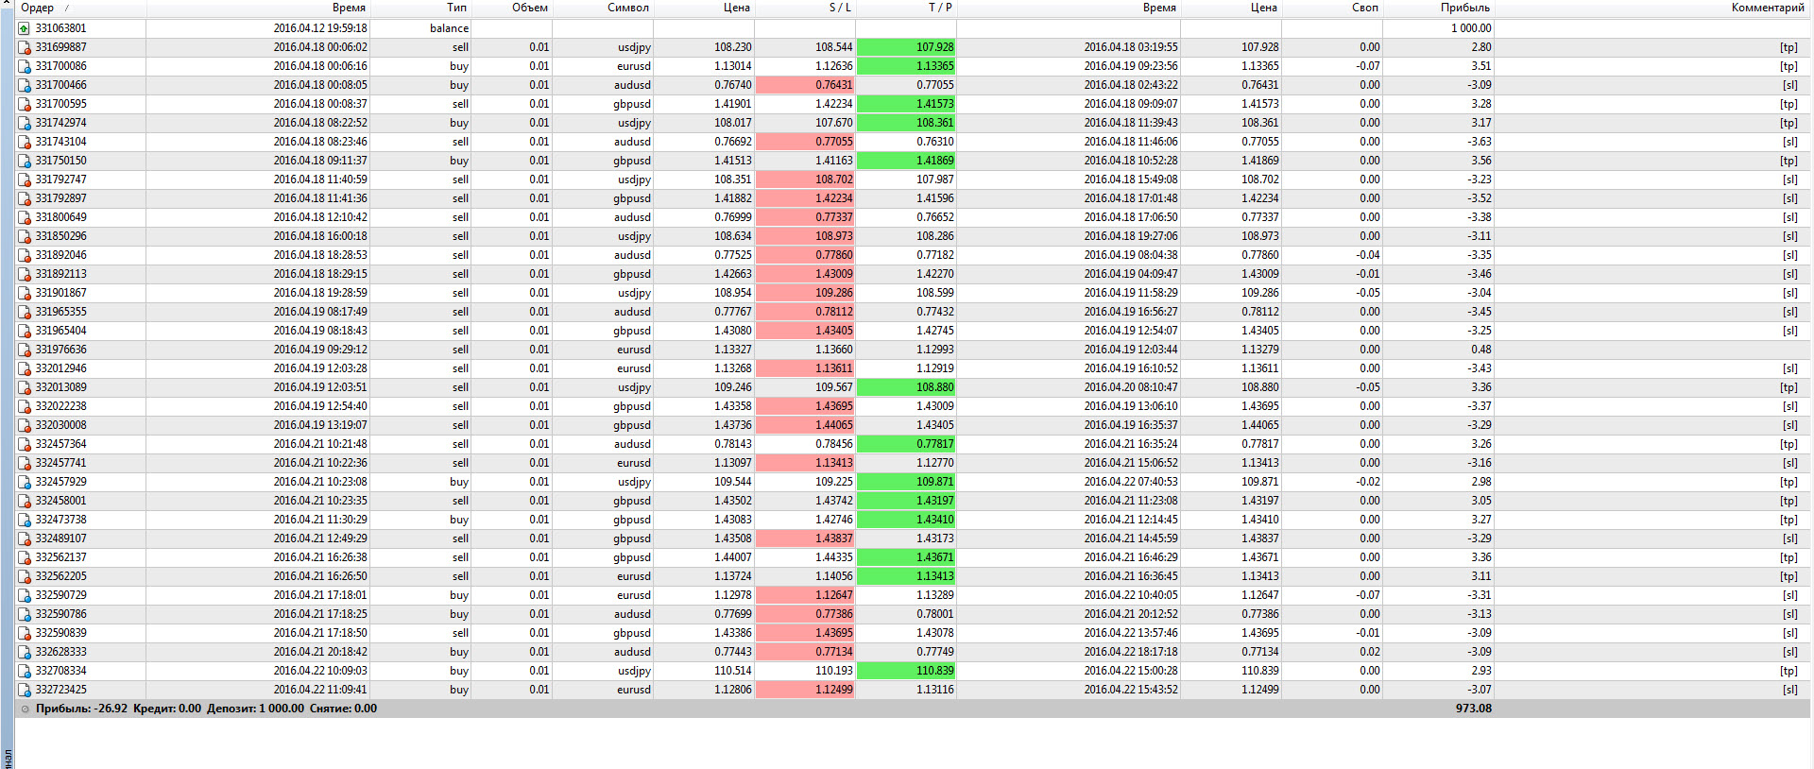Viewport: 1814px width, 769px height.
Task: Select the order icon for 331976636
Action: (x=25, y=350)
